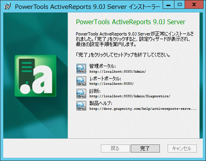This screenshot has height=161, width=206.
Task: Minimize the installer window
Action: coord(169,5)
